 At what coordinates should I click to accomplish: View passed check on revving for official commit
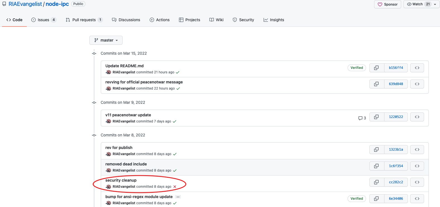(x=178, y=88)
